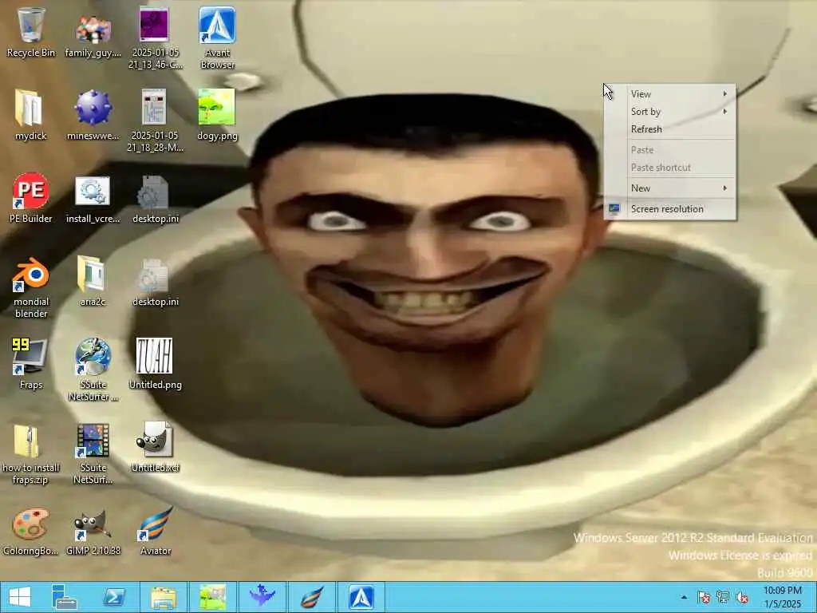The image size is (817, 613).
Task: Choose Screen resolution in context menu
Action: click(x=670, y=209)
